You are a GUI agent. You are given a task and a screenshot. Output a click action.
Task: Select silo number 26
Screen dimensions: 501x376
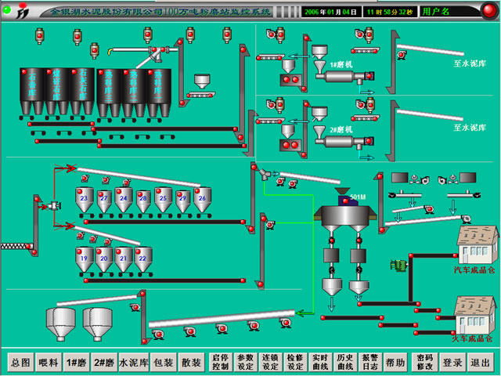202,200
